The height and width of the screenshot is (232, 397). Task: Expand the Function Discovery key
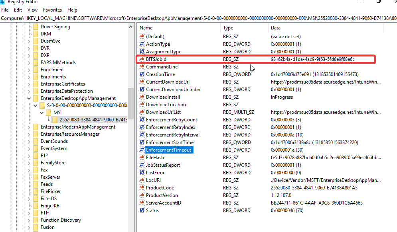29,220
